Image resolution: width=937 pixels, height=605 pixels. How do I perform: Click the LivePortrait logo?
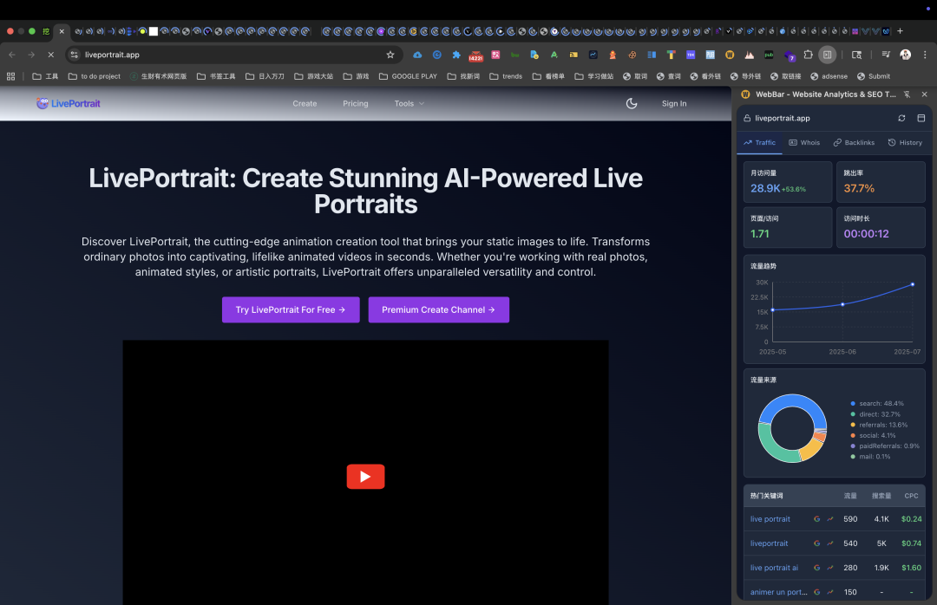tap(69, 103)
